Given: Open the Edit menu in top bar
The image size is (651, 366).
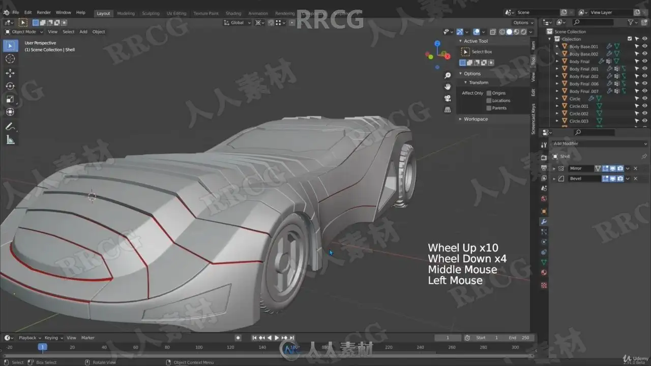Looking at the screenshot, I should tap(28, 12).
